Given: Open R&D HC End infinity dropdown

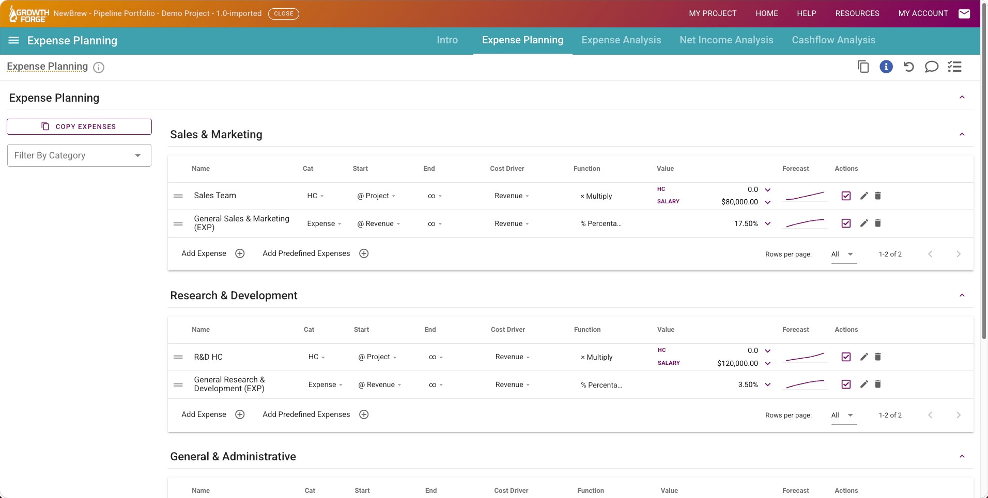Looking at the screenshot, I should point(436,357).
